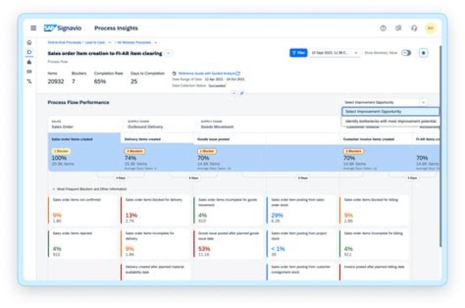Screen dimensions: 465x308
Task: Open Sales order items blocked for billing card
Action: point(375,210)
